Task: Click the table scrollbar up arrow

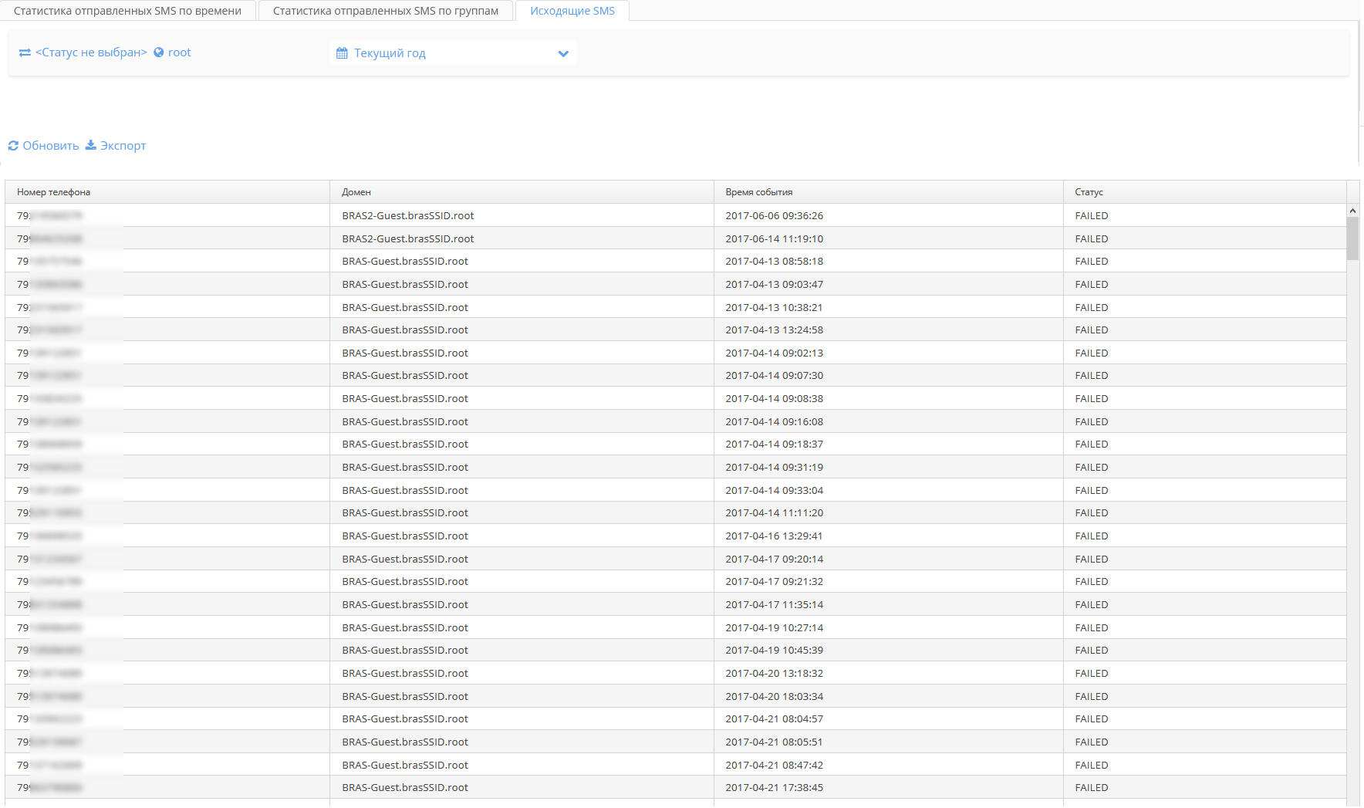Action: click(1352, 211)
